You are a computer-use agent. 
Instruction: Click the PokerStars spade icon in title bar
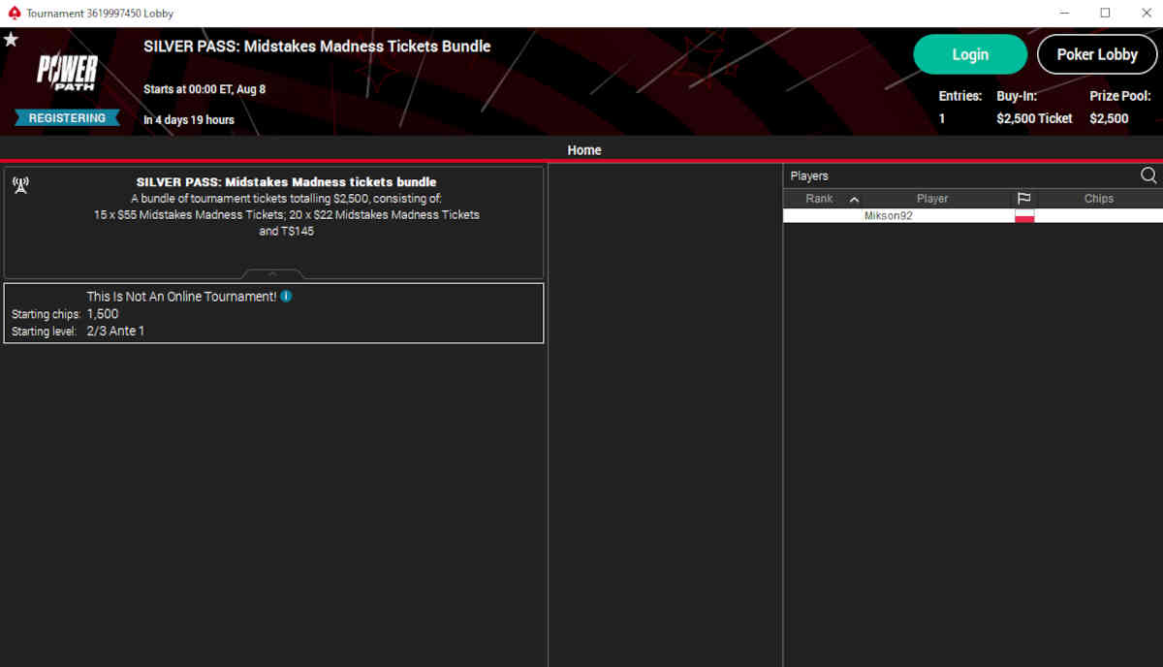click(x=14, y=14)
